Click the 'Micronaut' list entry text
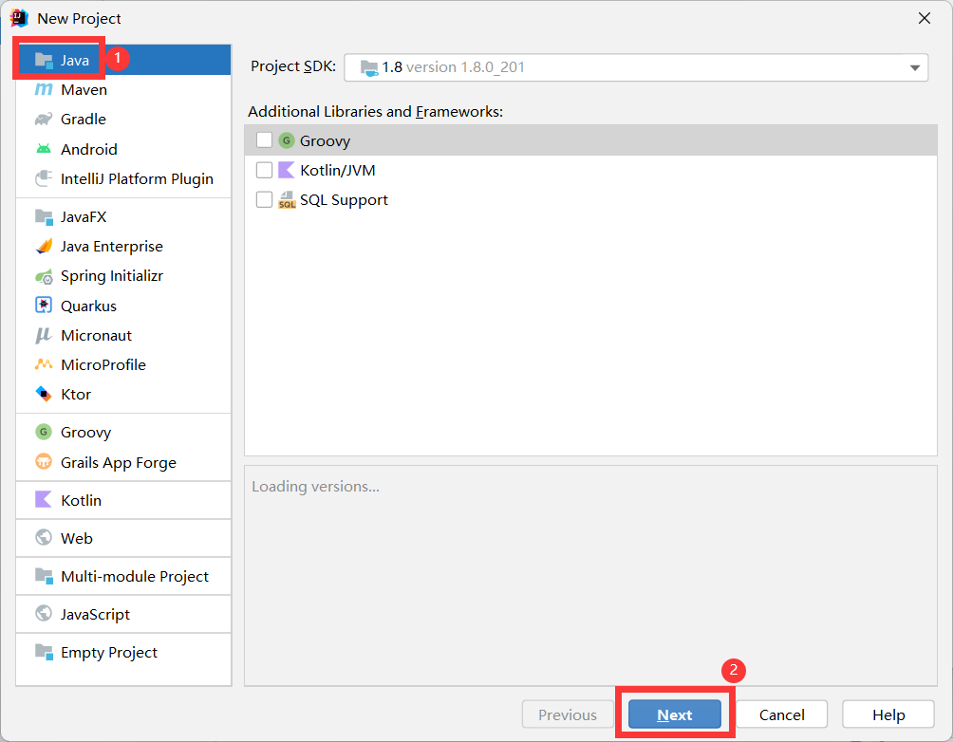Viewport: 953px width, 742px height. click(x=96, y=336)
